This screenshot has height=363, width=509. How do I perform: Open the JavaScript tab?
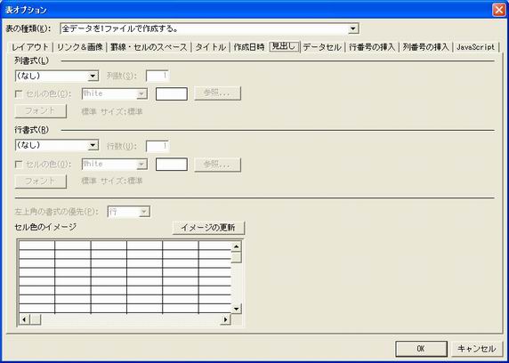[475, 47]
